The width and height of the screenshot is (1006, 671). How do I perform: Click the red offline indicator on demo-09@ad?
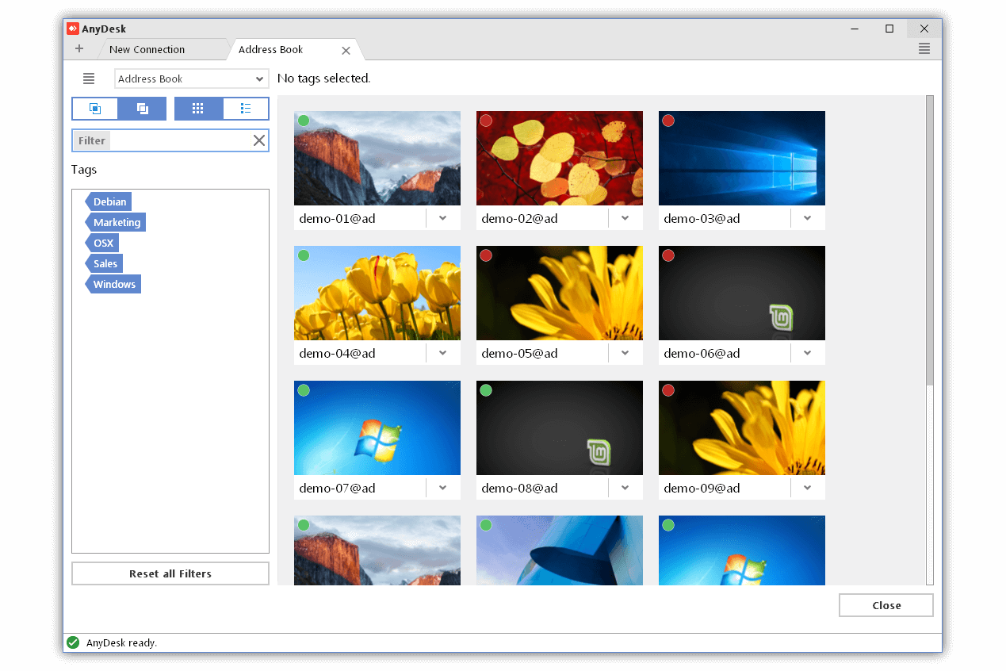(x=668, y=390)
